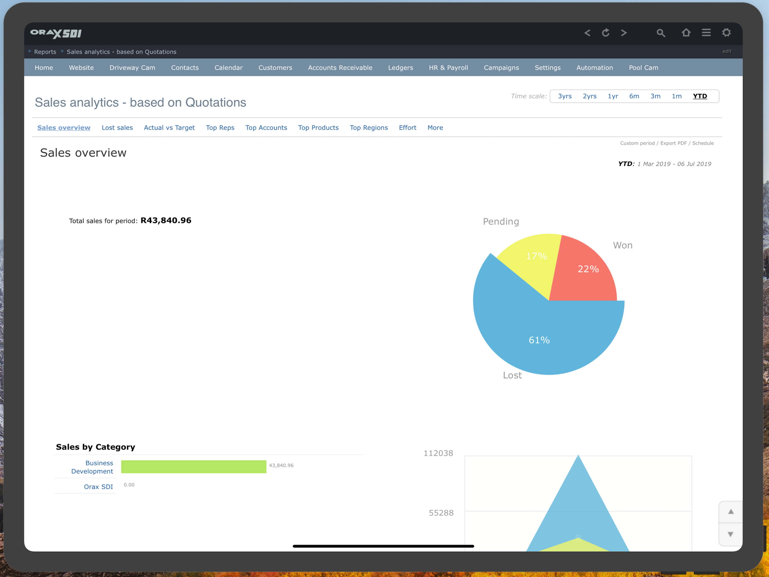The height and width of the screenshot is (577, 769).
Task: Select the 3yrs time scale
Action: (565, 96)
